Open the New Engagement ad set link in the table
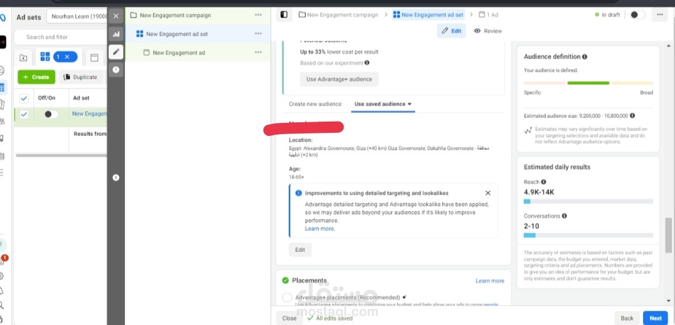Screen dimensions: 675x325 click(89, 114)
